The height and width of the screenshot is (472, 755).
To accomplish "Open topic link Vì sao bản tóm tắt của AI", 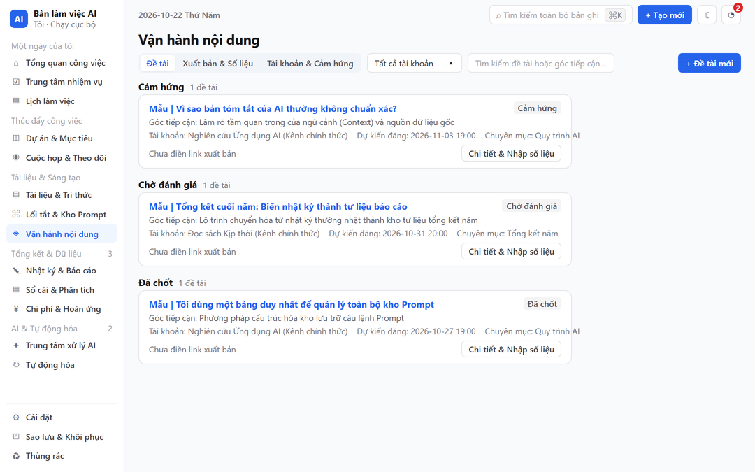I will point(273,109).
